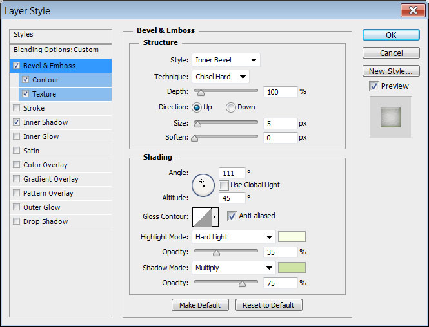Select Contour in the styles list
The height and width of the screenshot is (327, 429).
click(x=45, y=80)
